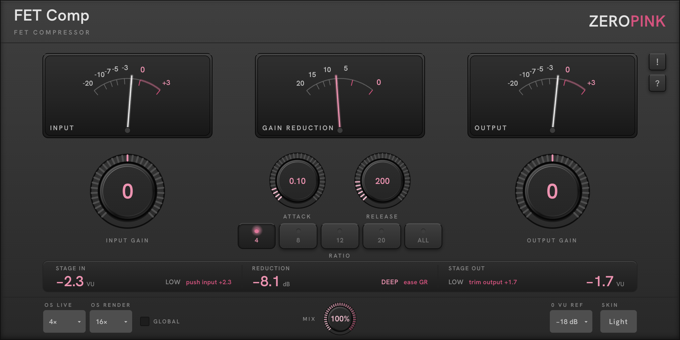
Task: Select ratio 4 button
Action: click(257, 236)
